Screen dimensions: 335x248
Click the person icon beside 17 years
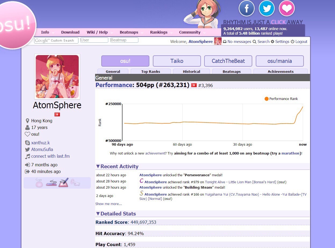click(x=27, y=128)
